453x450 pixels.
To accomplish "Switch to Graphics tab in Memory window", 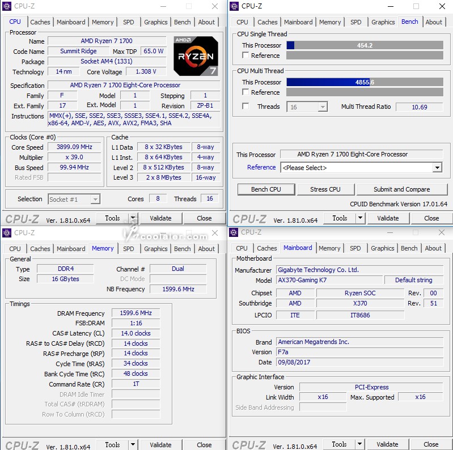I will point(156,249).
